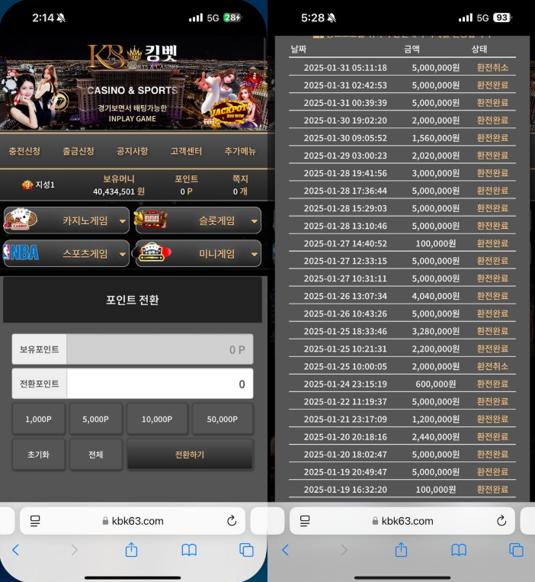The height and width of the screenshot is (582, 535).
Task: Tap the 전체 button
Action: click(96, 455)
